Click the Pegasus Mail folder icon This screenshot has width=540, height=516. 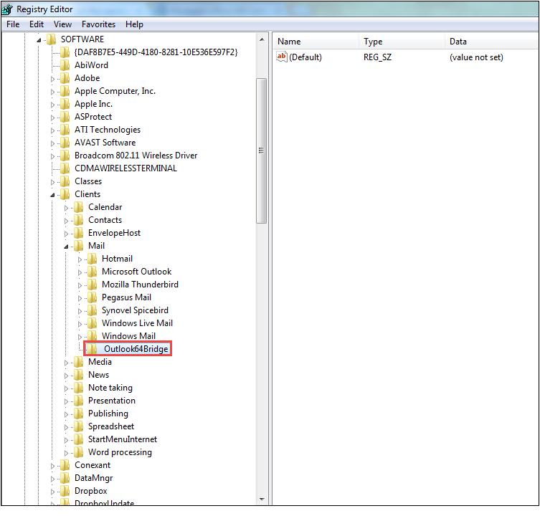coord(92,297)
